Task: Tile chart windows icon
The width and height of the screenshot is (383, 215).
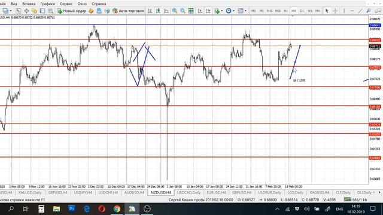Action: point(191,11)
